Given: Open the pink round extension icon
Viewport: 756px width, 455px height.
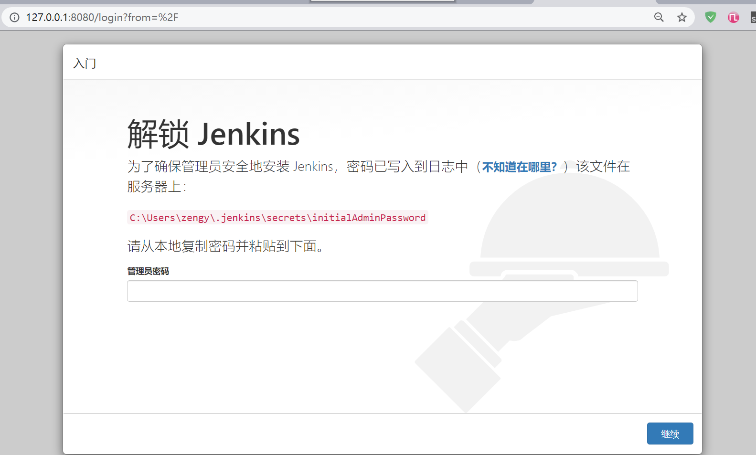Looking at the screenshot, I should coord(734,18).
